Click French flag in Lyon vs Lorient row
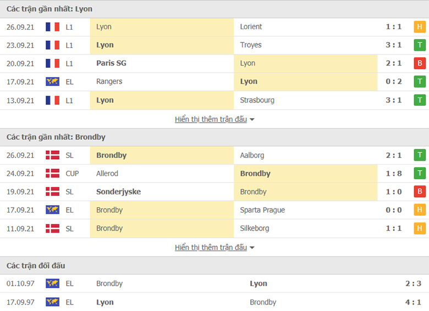The image size is (429, 311). coord(53,27)
